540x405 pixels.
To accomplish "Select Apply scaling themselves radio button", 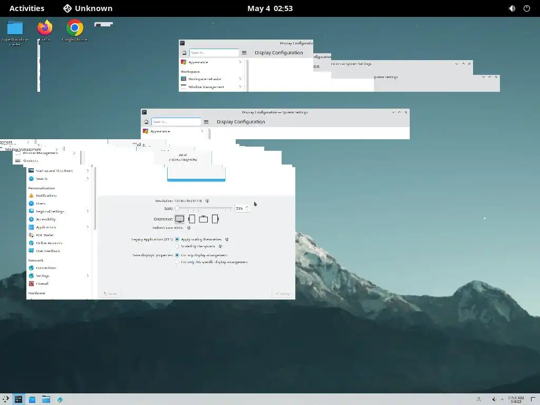I will (177, 239).
